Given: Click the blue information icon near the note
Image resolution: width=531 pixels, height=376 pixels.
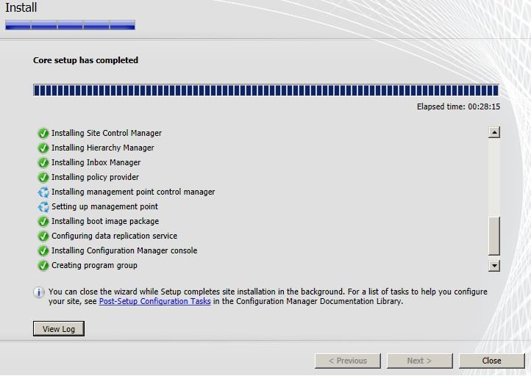Looking at the screenshot, I should click(38, 292).
